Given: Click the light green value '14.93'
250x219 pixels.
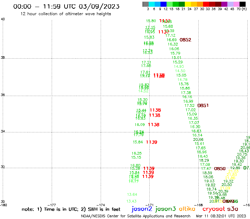Looking at the screenshot, I should click(x=179, y=66).
